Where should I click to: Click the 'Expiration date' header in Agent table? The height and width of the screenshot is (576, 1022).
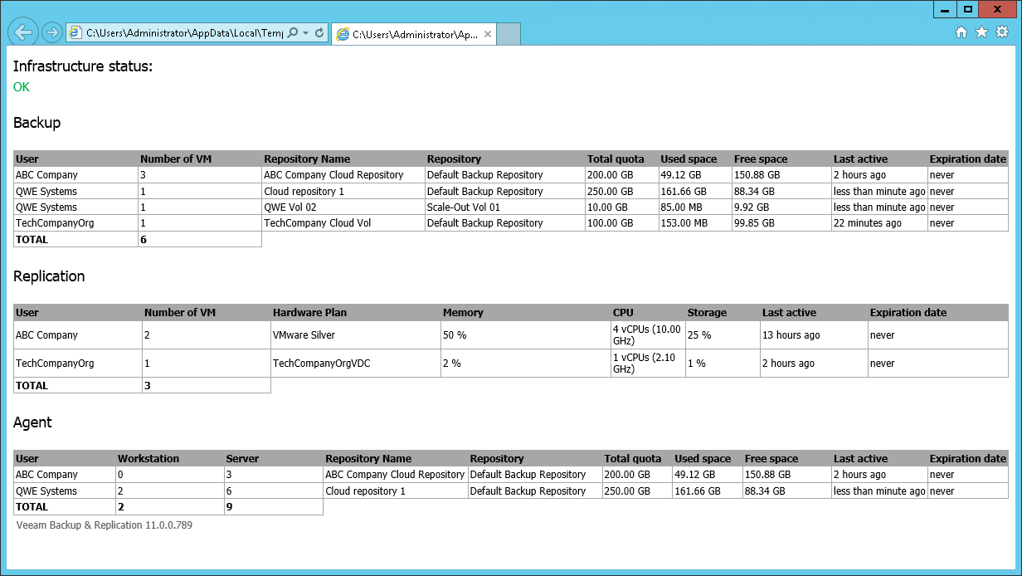[968, 459]
